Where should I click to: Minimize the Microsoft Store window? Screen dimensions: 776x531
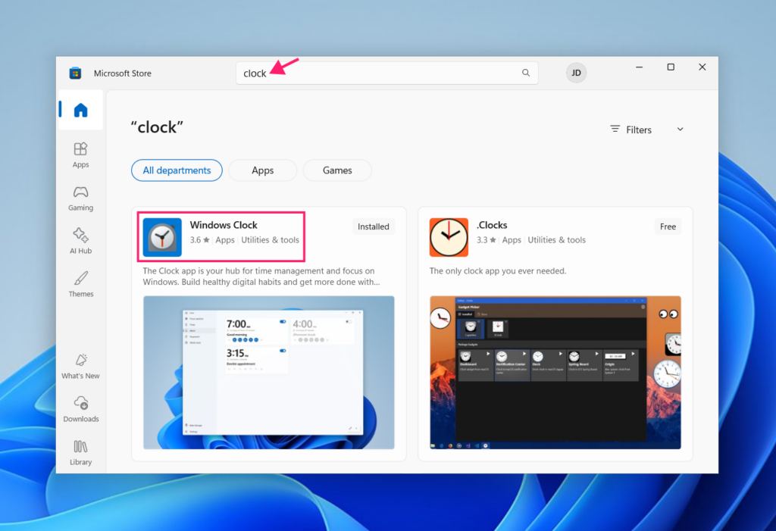tap(640, 67)
